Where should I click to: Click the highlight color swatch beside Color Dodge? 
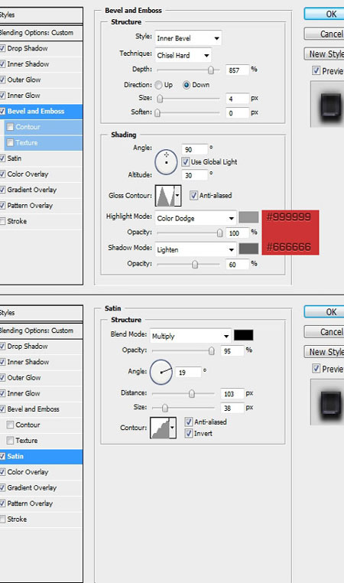[248, 217]
